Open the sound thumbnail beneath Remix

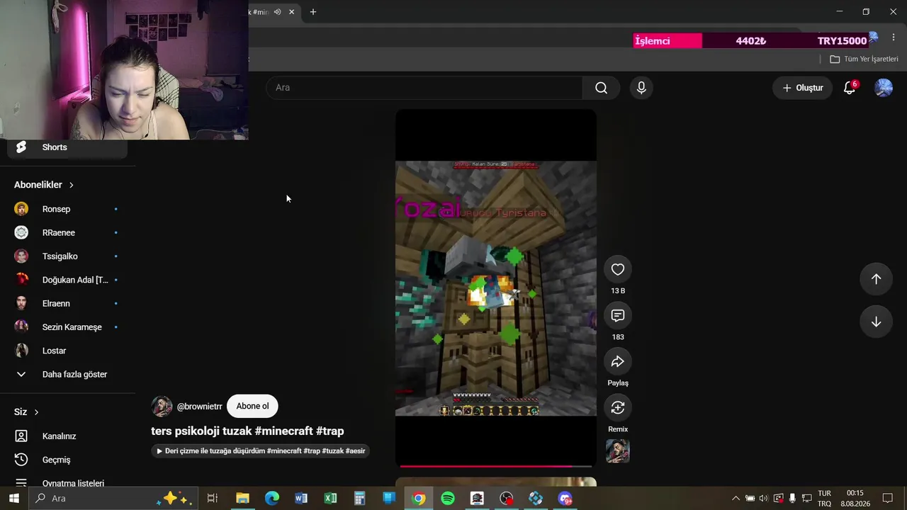point(618,451)
